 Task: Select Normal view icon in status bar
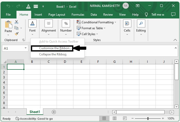(104, 118)
